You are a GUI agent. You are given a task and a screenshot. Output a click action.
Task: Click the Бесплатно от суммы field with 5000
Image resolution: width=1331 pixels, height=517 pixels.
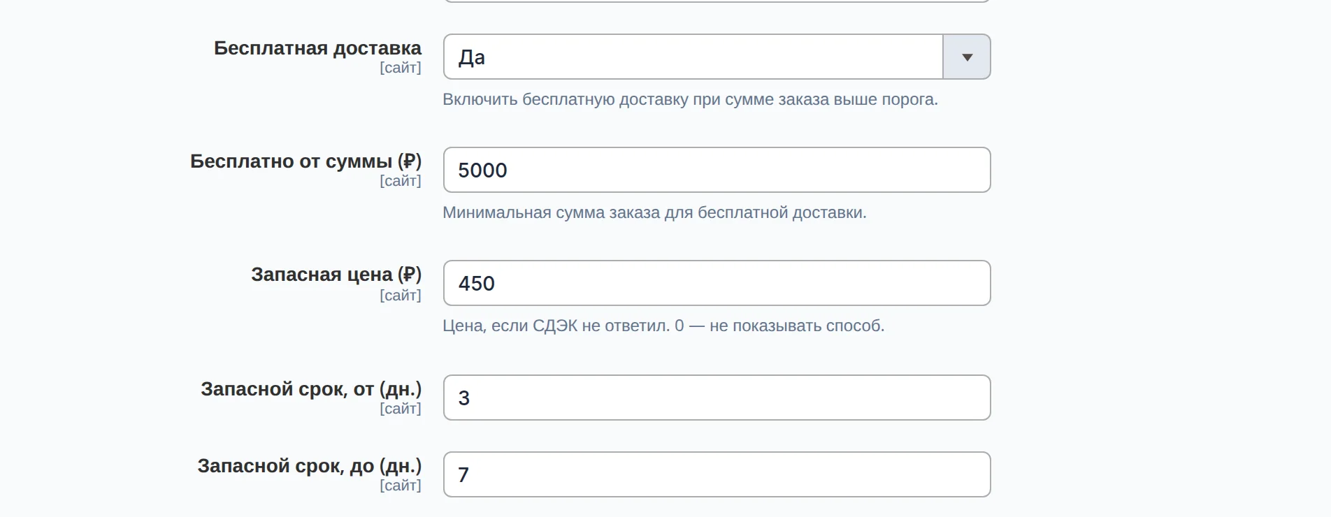coord(717,170)
